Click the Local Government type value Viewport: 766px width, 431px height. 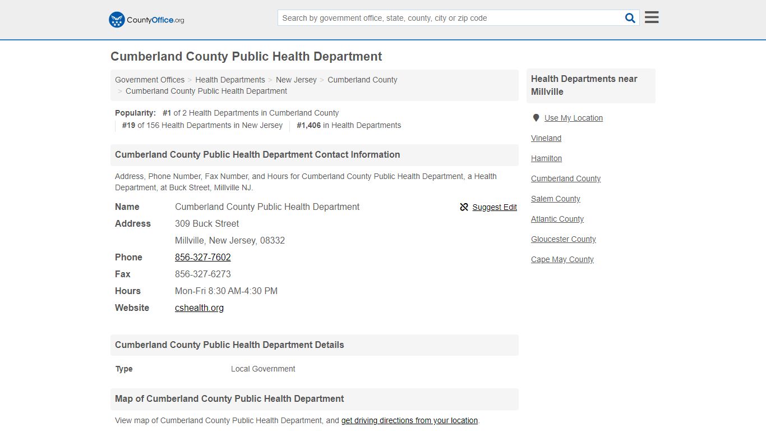[x=263, y=369]
